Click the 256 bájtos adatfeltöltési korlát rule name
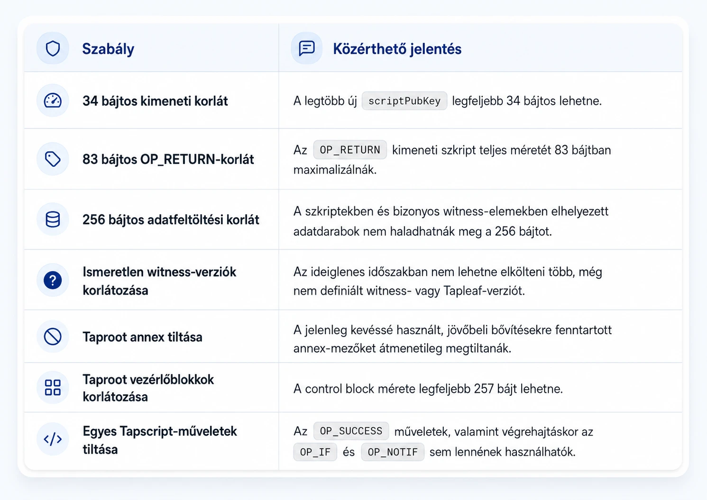This screenshot has width=707, height=500. tap(171, 219)
